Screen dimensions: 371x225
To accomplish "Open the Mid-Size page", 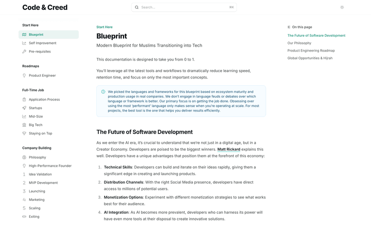I will pyautogui.click(x=49, y=117).
